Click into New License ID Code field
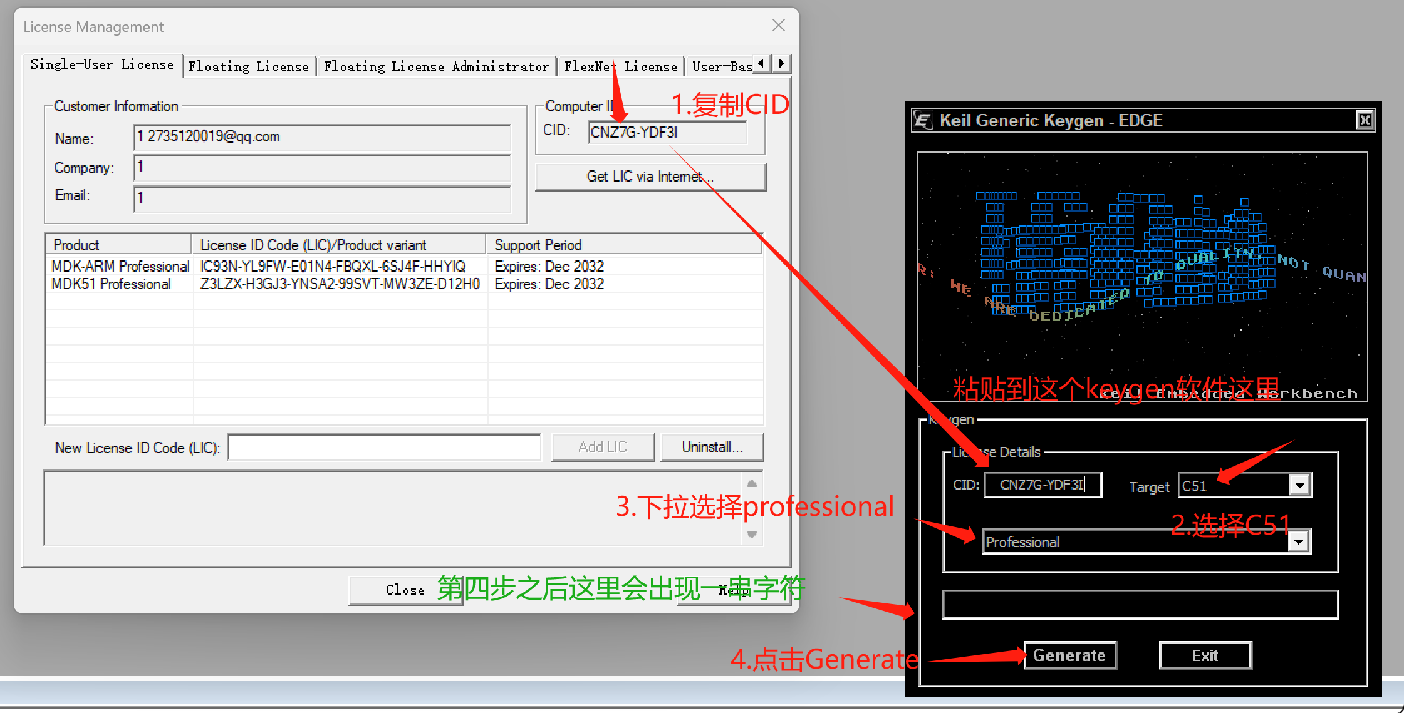The height and width of the screenshot is (713, 1404). click(384, 448)
